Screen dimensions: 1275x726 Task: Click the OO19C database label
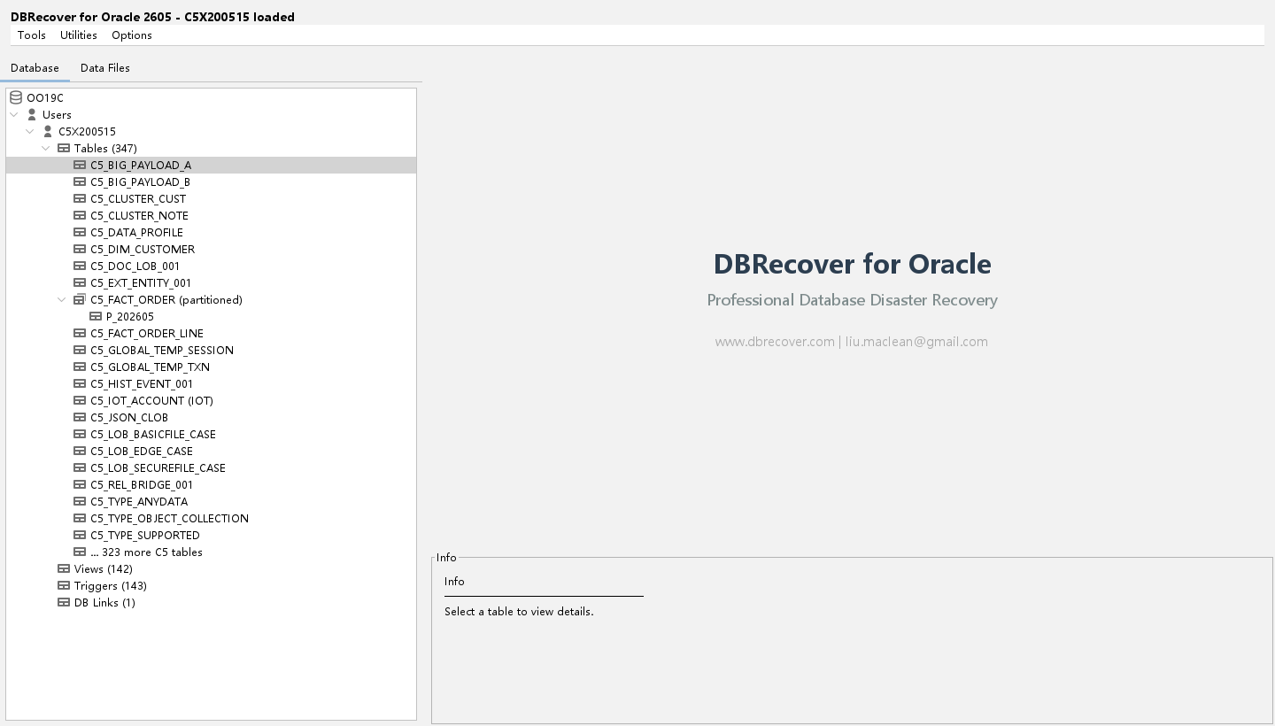45,98
